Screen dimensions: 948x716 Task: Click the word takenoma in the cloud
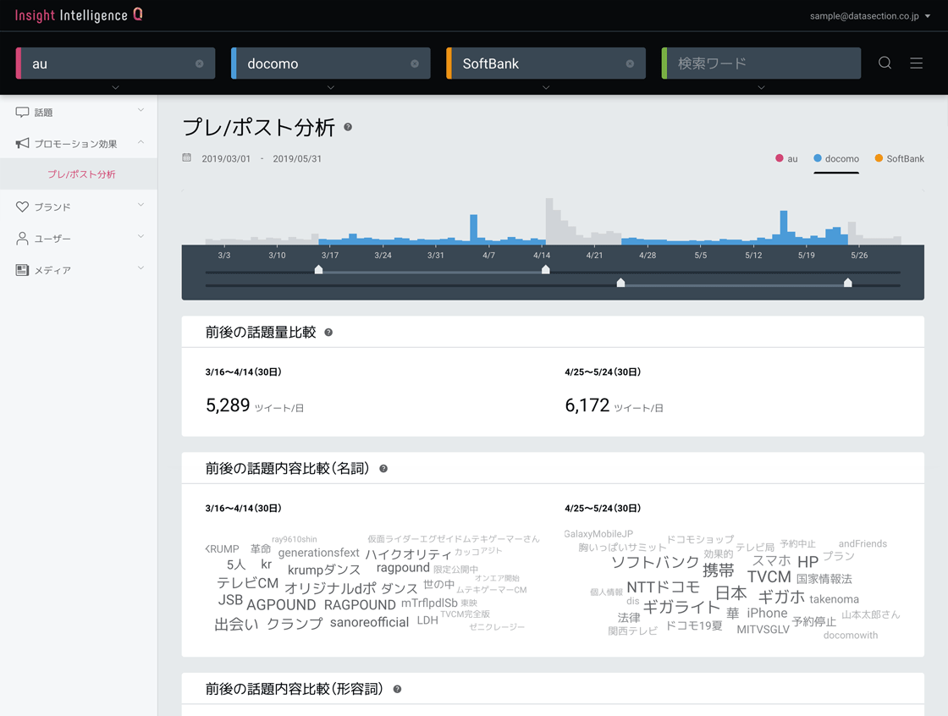point(835,599)
